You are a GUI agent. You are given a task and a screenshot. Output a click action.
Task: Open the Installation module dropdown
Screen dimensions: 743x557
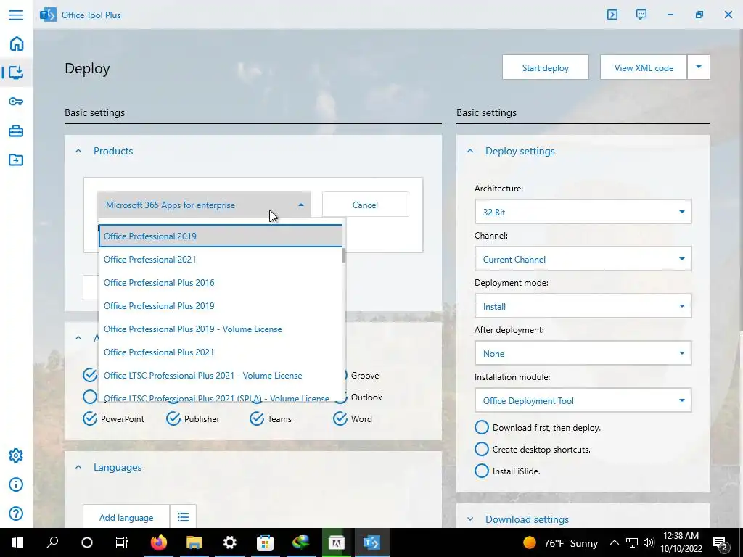(x=583, y=400)
